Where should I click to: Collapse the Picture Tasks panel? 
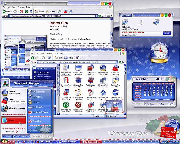(54, 68)
